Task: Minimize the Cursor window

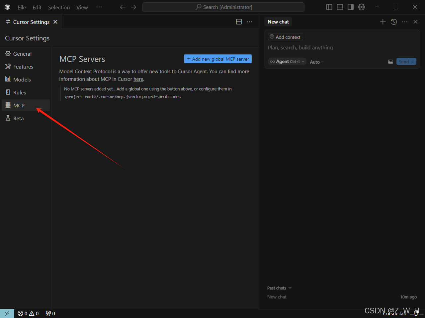Action: pyautogui.click(x=377, y=7)
